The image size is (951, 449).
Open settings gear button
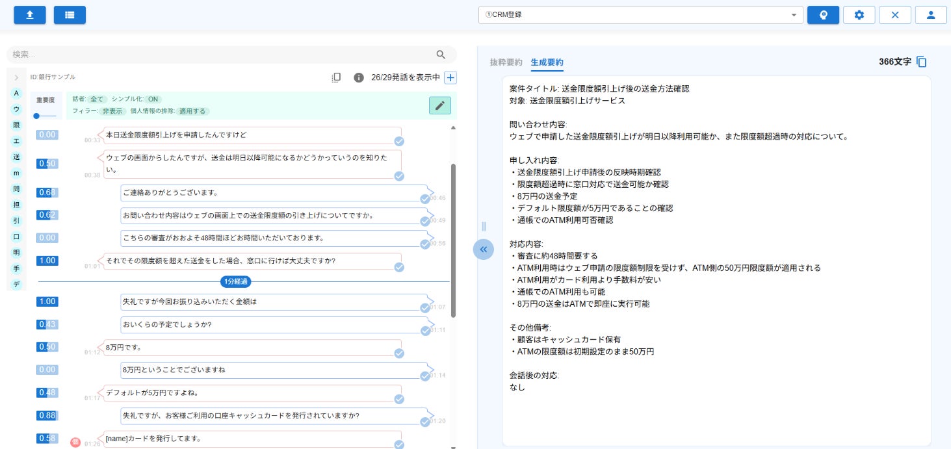point(859,15)
